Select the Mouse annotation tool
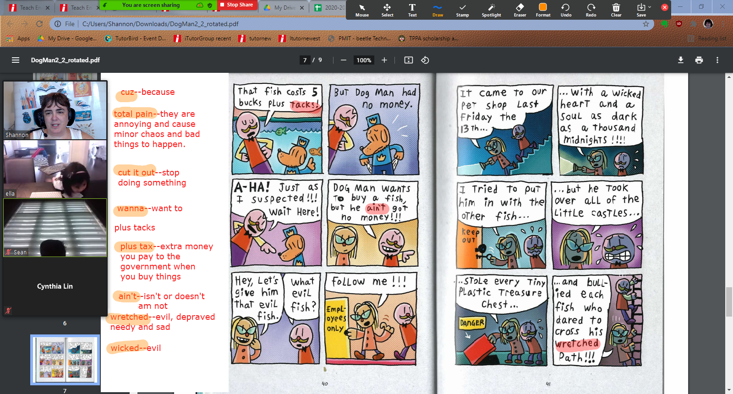This screenshot has width=733, height=394. (362, 10)
